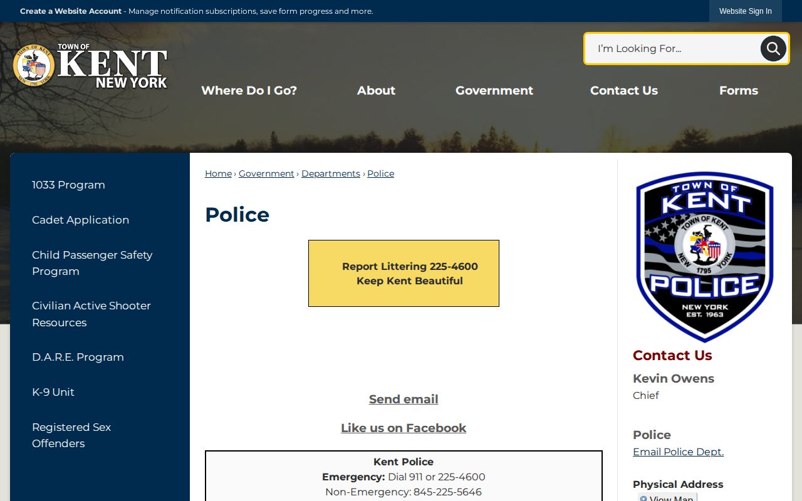This screenshot has width=802, height=501.
Task: Go to Home breadcrumb
Action: coord(218,173)
